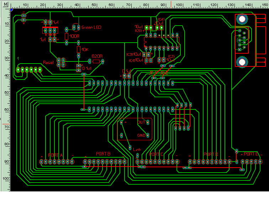Select the 10K resistor label
The height and width of the screenshot is (201, 269).
[85, 50]
